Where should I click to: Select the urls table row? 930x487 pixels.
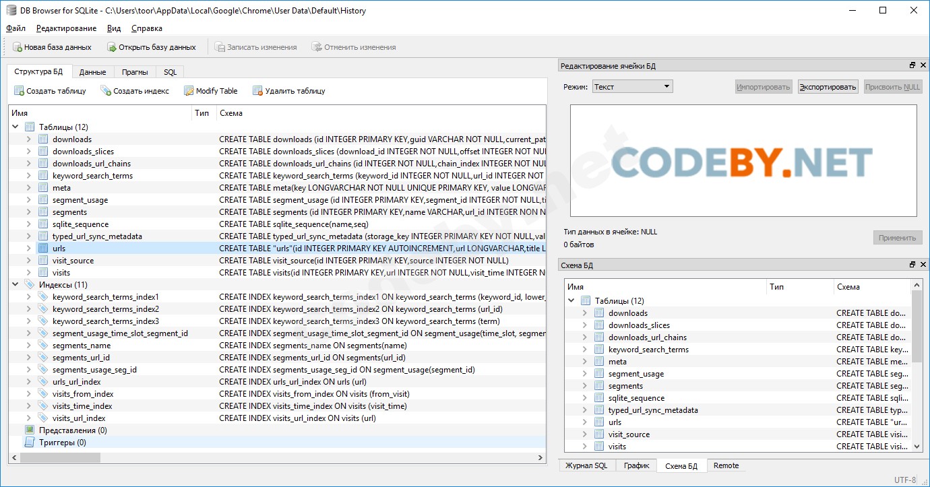coord(59,249)
